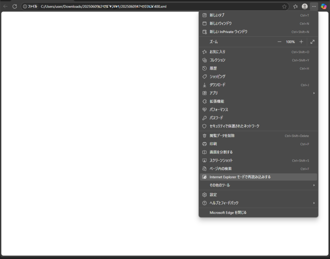Viewport: 330px width, 259px height.
Task: Click the history clock icon
Action: 204,68
